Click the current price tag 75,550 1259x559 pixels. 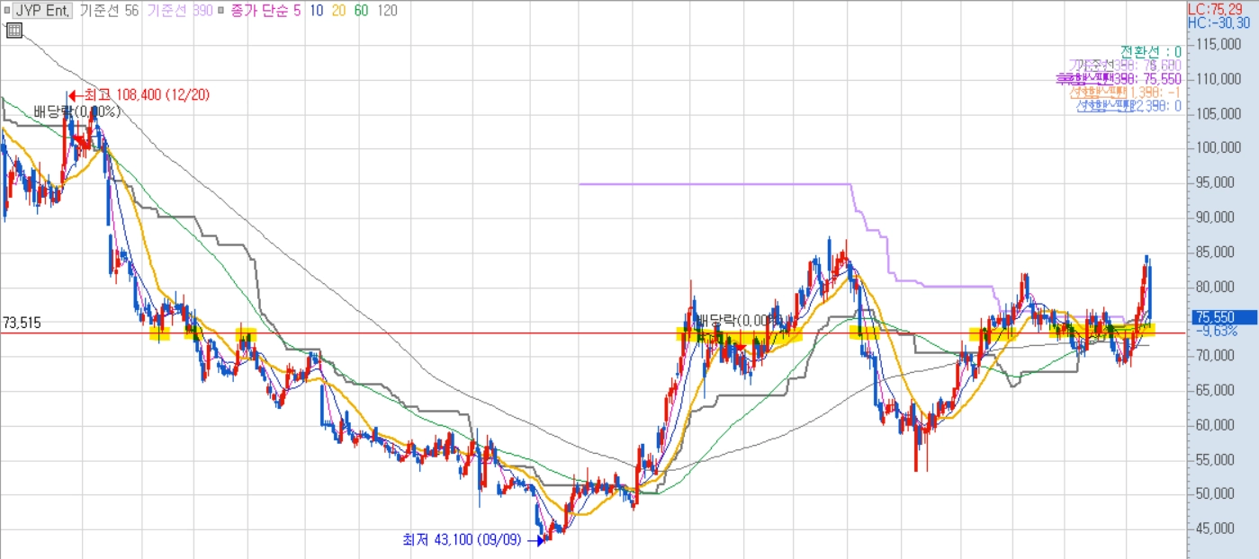click(x=1223, y=317)
